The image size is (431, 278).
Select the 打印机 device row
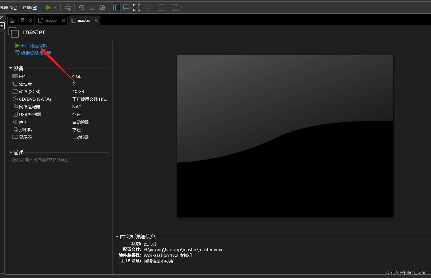[61, 130]
